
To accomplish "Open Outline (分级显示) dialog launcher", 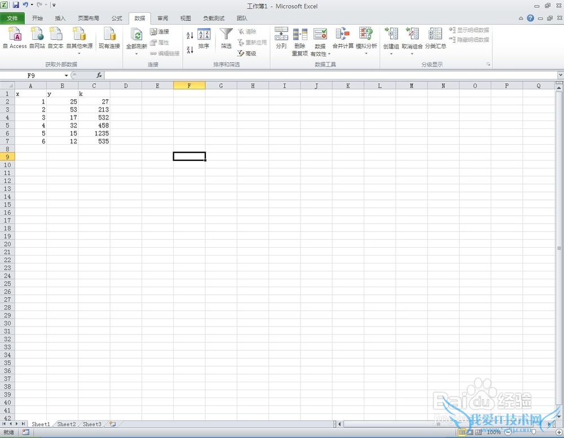I will point(488,64).
